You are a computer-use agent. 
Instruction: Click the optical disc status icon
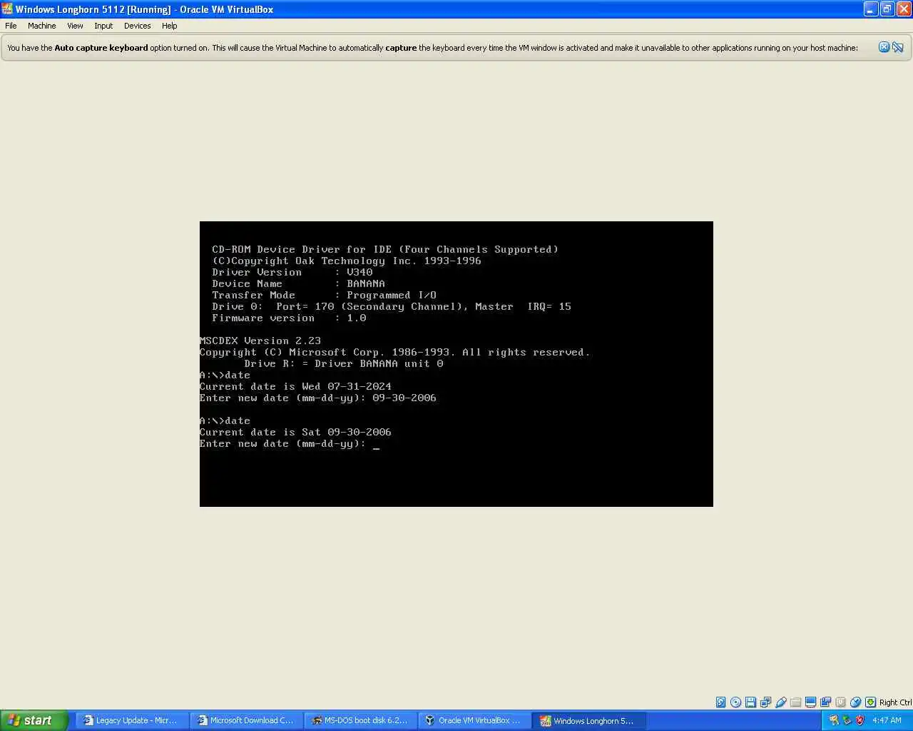pos(735,702)
